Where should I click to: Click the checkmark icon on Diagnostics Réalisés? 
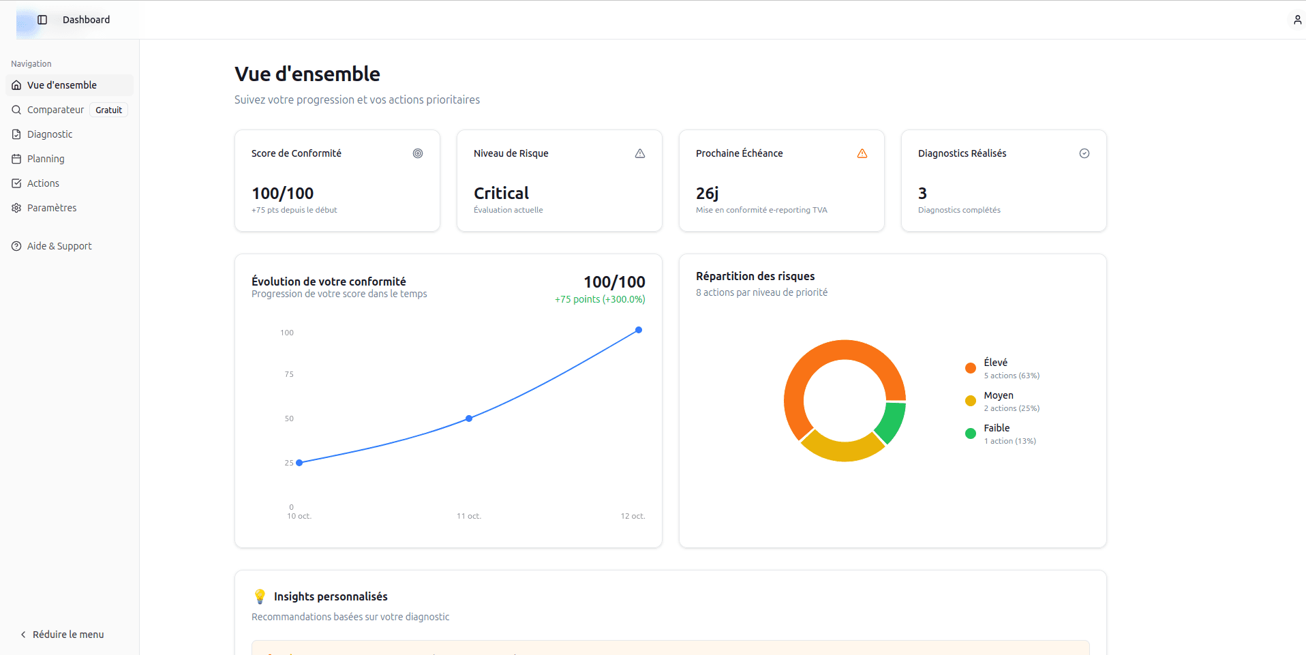[x=1084, y=153]
